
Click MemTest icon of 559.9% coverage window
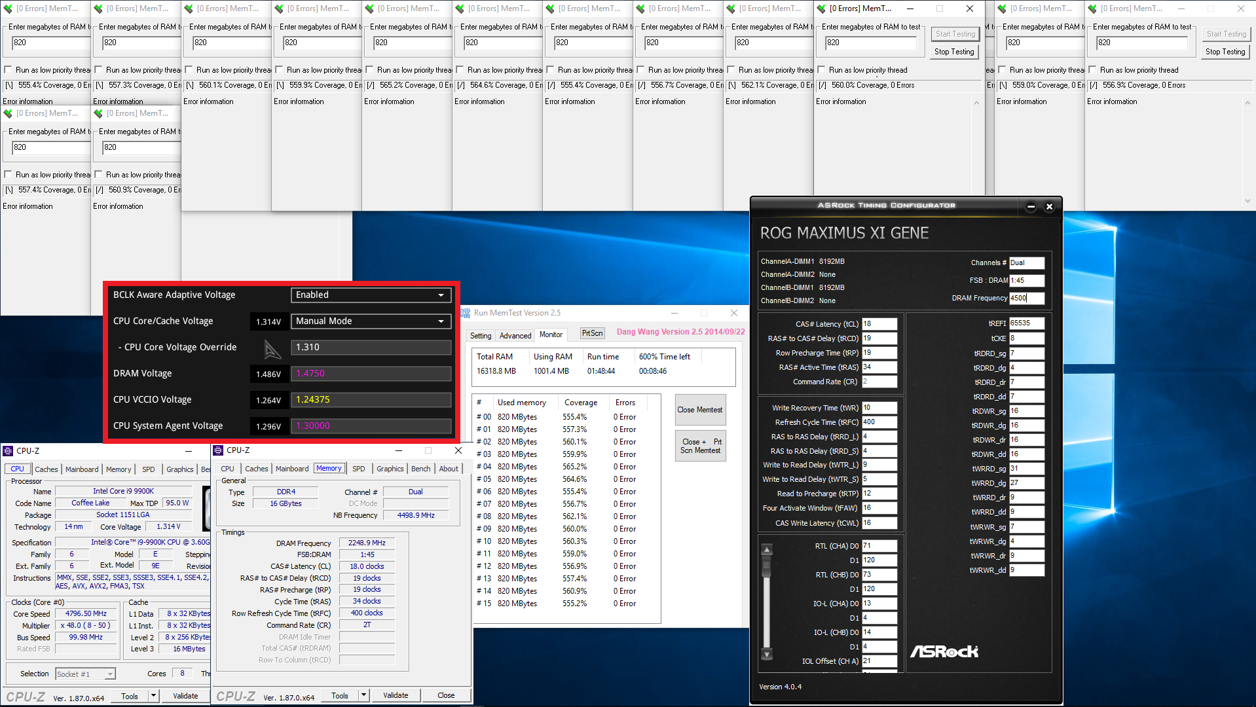click(x=279, y=9)
